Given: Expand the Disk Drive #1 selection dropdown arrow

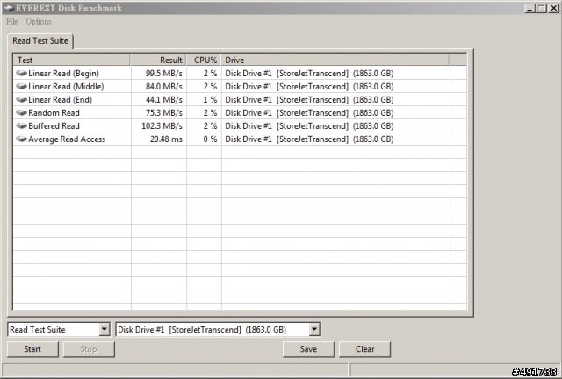Looking at the screenshot, I should [x=314, y=329].
